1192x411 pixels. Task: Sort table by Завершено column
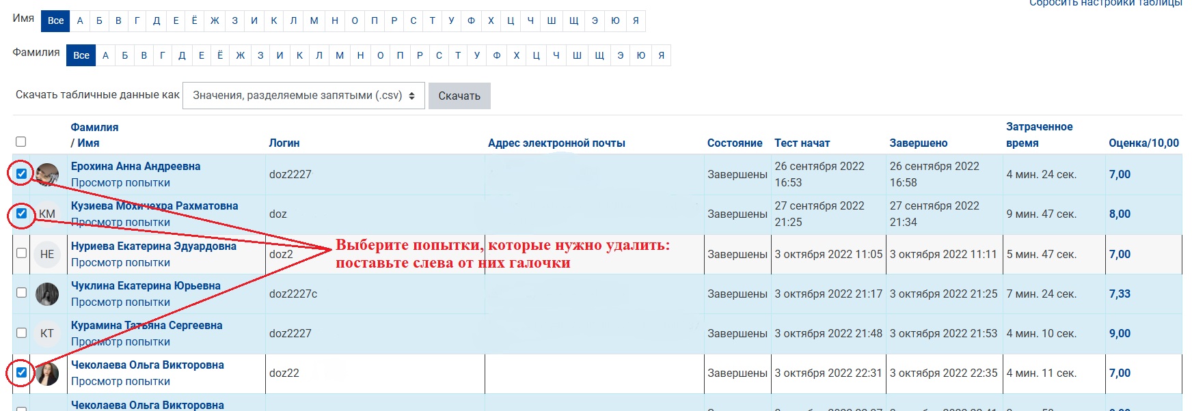[919, 143]
